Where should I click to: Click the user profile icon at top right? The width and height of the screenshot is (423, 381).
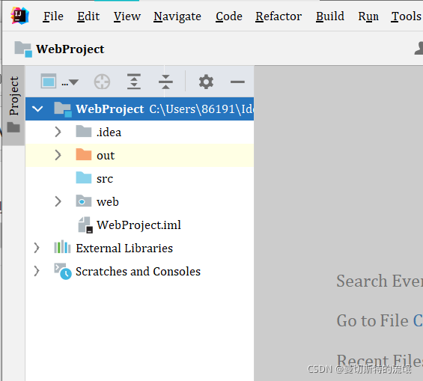(419, 49)
